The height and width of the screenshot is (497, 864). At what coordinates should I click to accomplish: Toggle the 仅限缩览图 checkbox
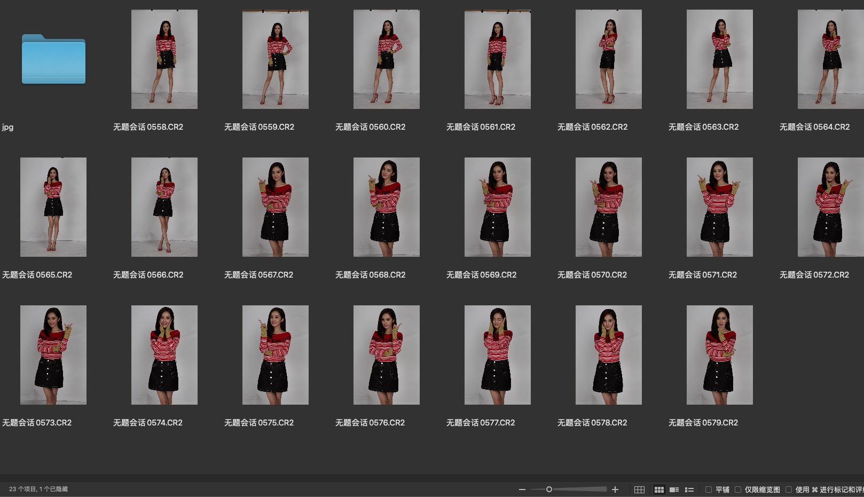tap(737, 490)
